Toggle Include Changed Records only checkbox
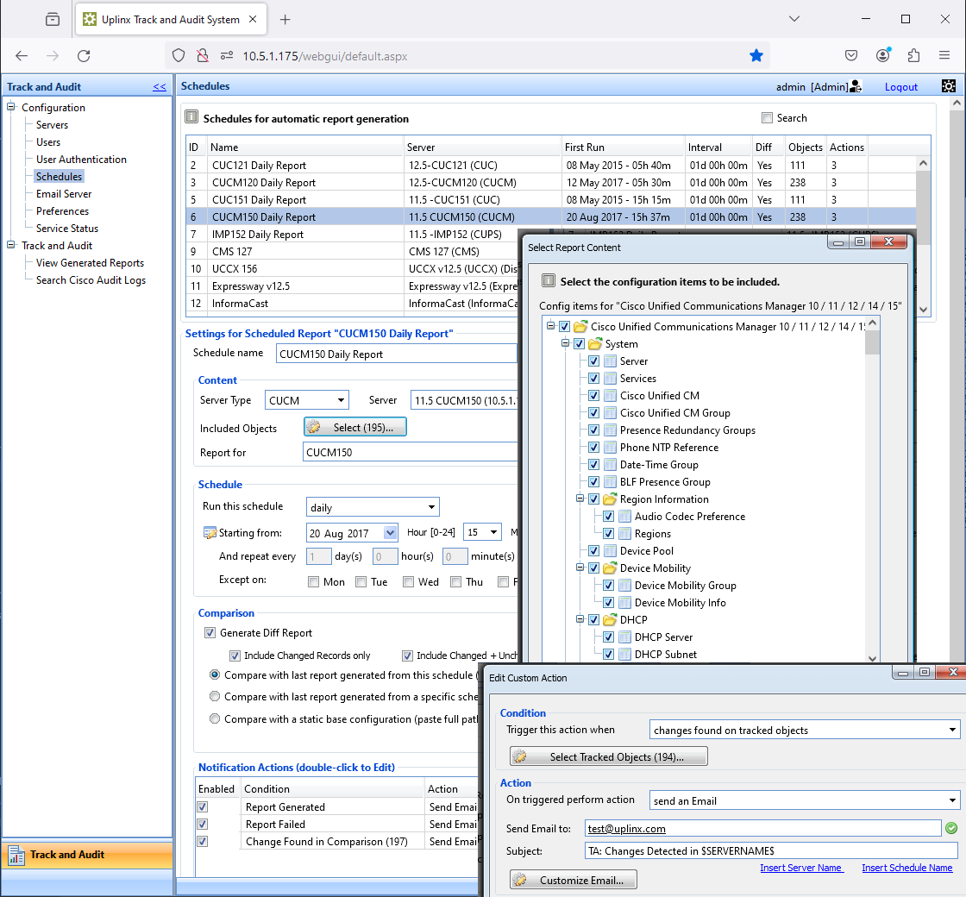Viewport: 966px width, 897px height. [x=235, y=655]
